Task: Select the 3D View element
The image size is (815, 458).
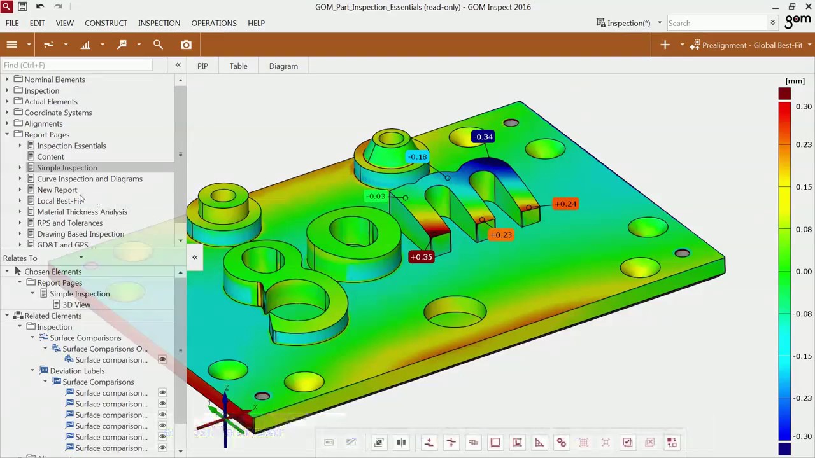Action: coord(76,305)
